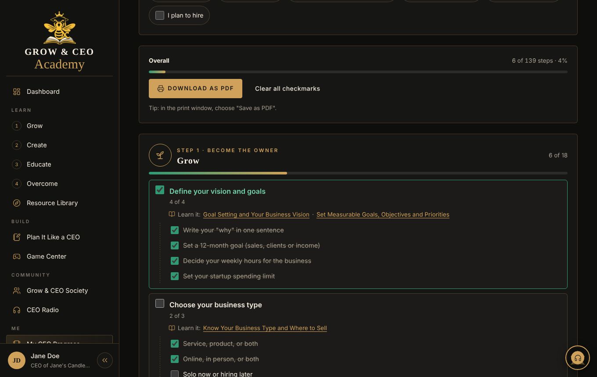This screenshot has height=377, width=597.
Task: Click the Dashboard grid icon
Action: click(17, 92)
